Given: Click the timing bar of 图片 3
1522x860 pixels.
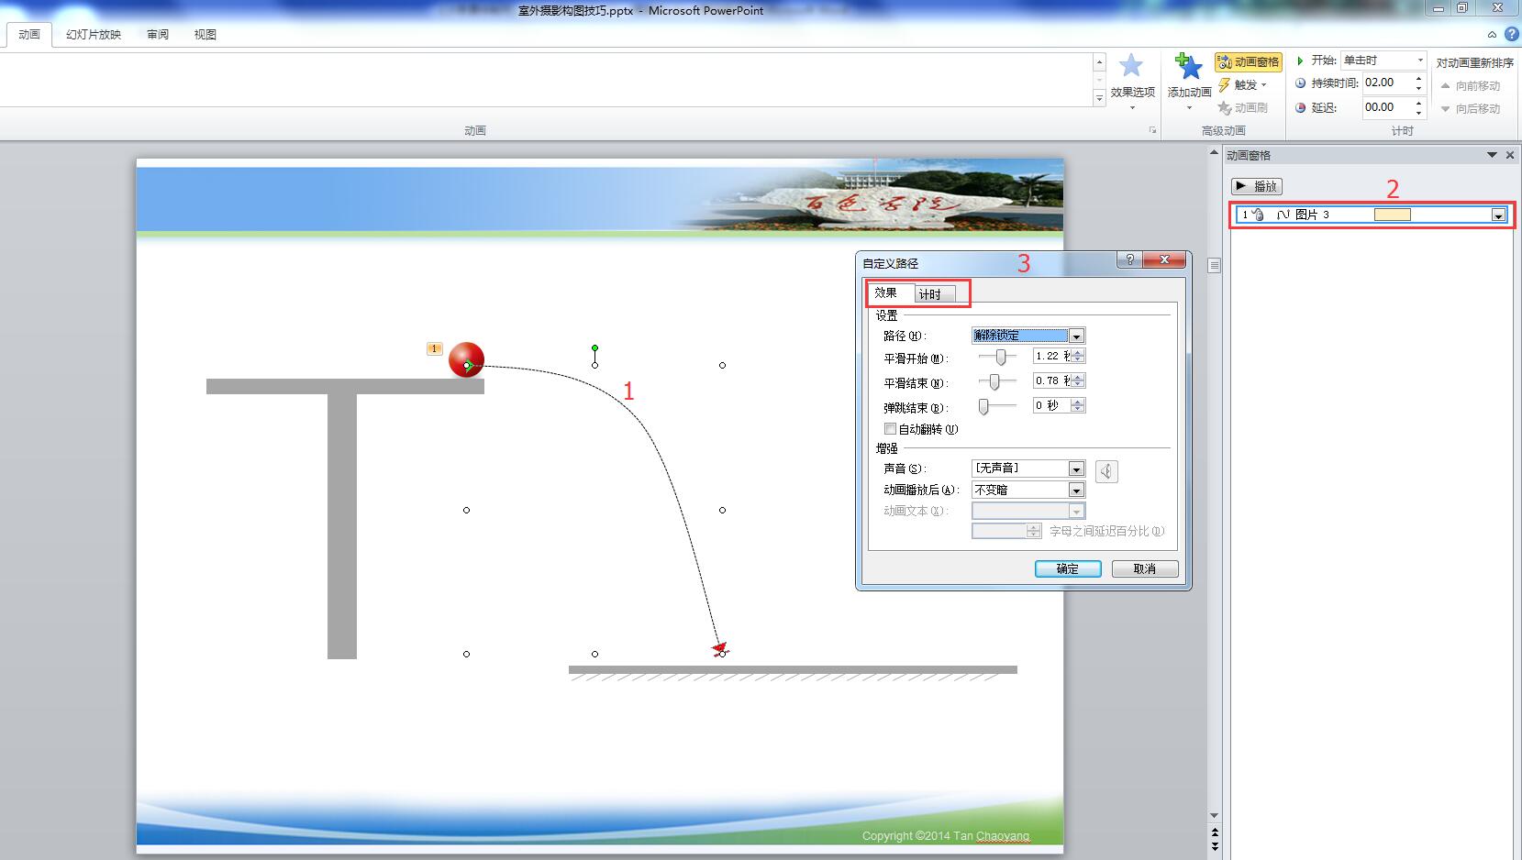Looking at the screenshot, I should [x=1392, y=215].
